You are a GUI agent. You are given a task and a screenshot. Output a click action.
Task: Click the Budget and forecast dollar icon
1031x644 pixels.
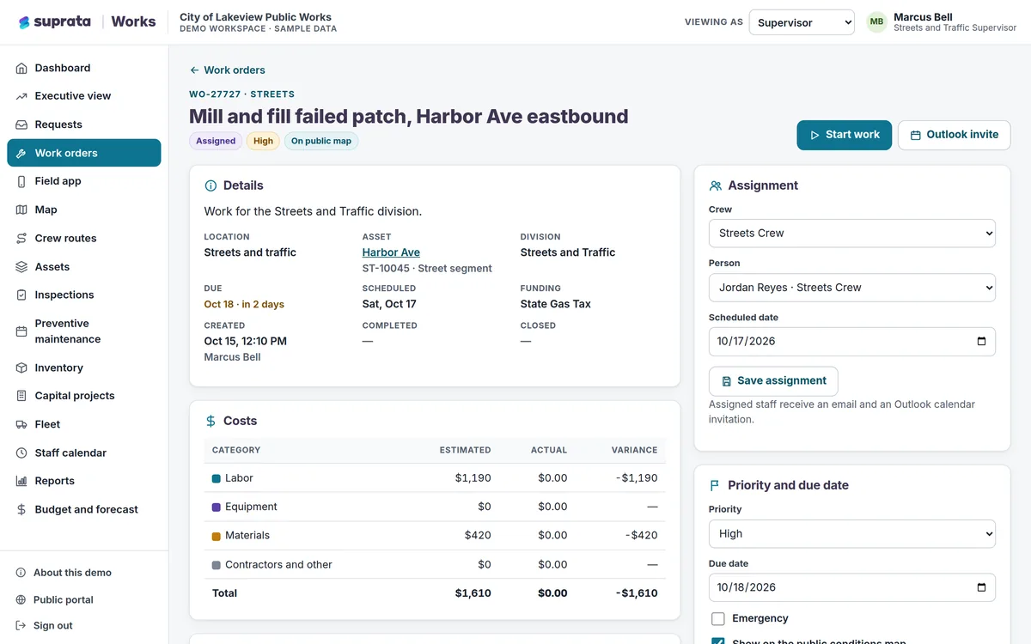21,509
